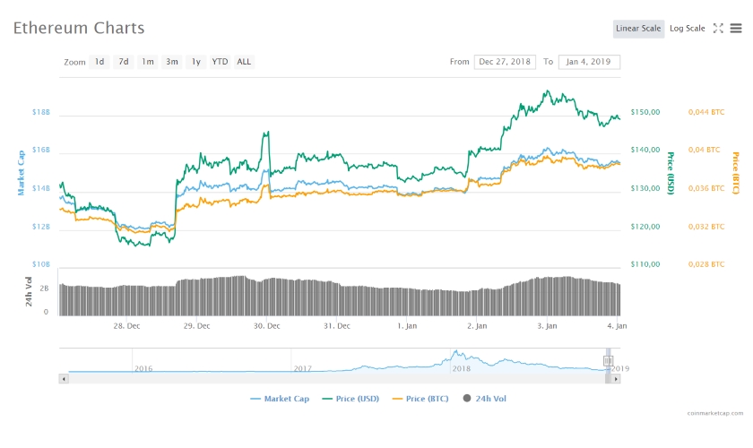Click the Ethereum Charts title
Screen dimensions: 753x448
point(79,28)
